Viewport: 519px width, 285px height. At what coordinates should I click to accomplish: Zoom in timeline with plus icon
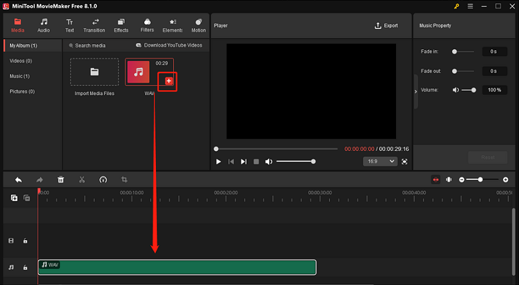click(505, 180)
